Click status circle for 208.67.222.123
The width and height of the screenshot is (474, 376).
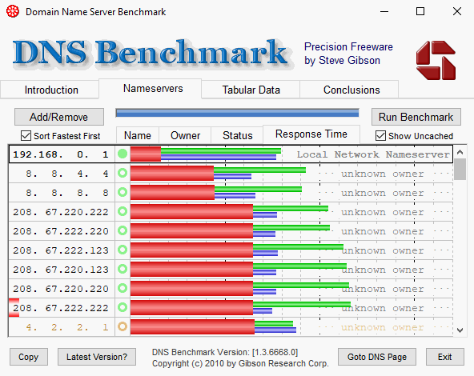pos(123,250)
